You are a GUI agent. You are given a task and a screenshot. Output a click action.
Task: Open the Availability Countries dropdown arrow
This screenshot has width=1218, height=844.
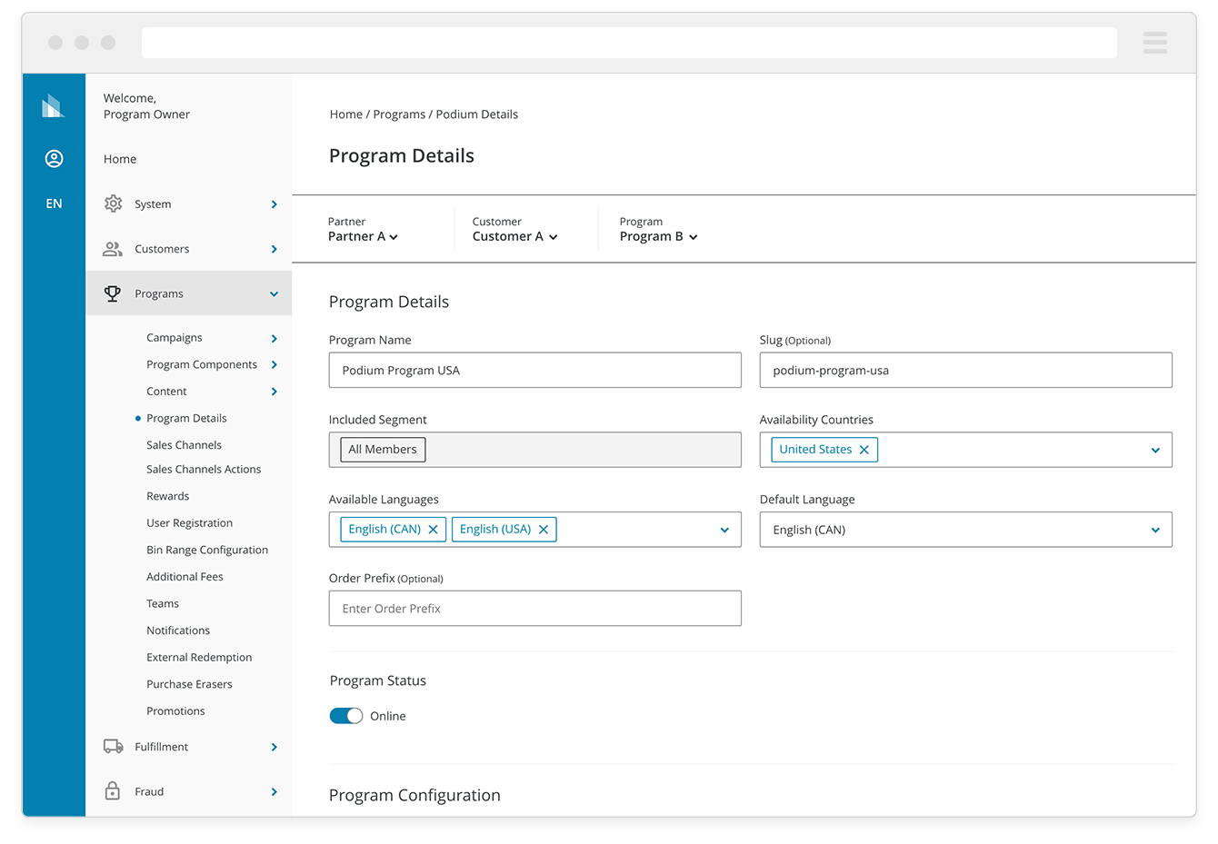click(1155, 451)
